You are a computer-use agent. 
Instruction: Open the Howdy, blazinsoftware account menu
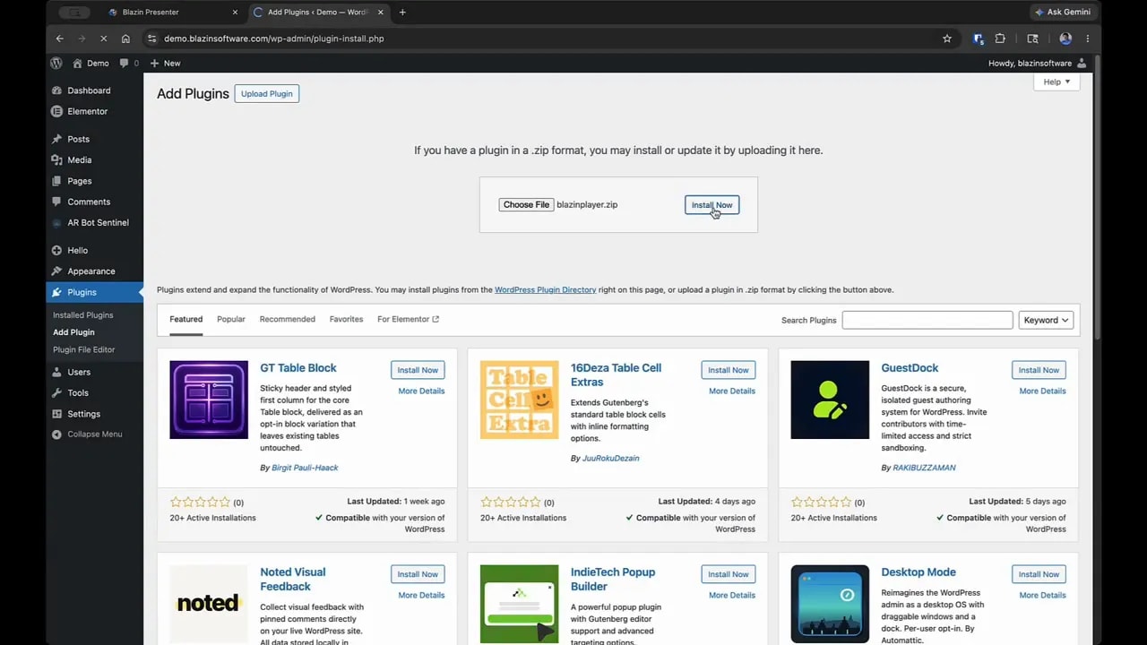(1037, 64)
